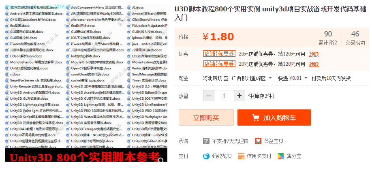
Task: Open the 46 交易成功 sales count
Action: point(355,38)
